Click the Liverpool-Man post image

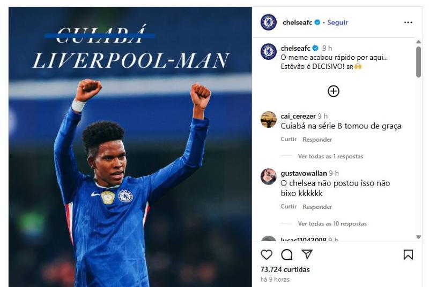pos(130,147)
